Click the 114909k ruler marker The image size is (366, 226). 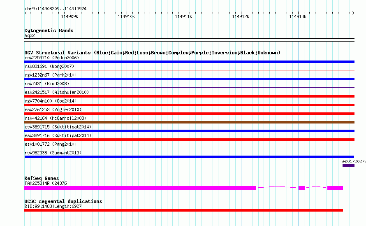pyautogui.click(x=69, y=16)
